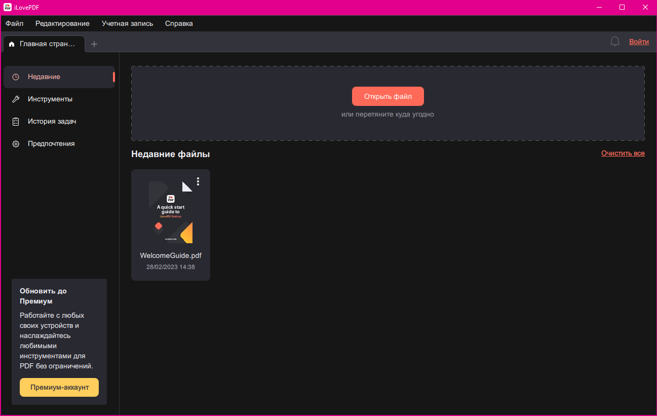This screenshot has width=657, height=416.
Task: Close the iLovePDF window
Action: 645,7
